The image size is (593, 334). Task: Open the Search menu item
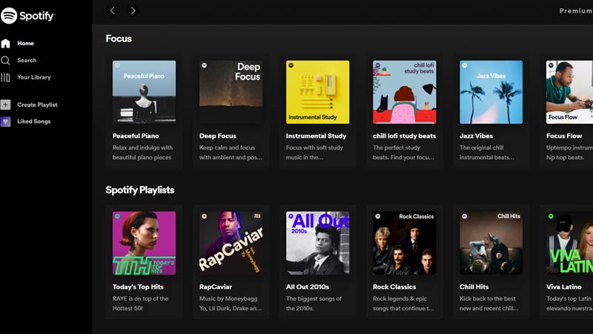tap(27, 60)
